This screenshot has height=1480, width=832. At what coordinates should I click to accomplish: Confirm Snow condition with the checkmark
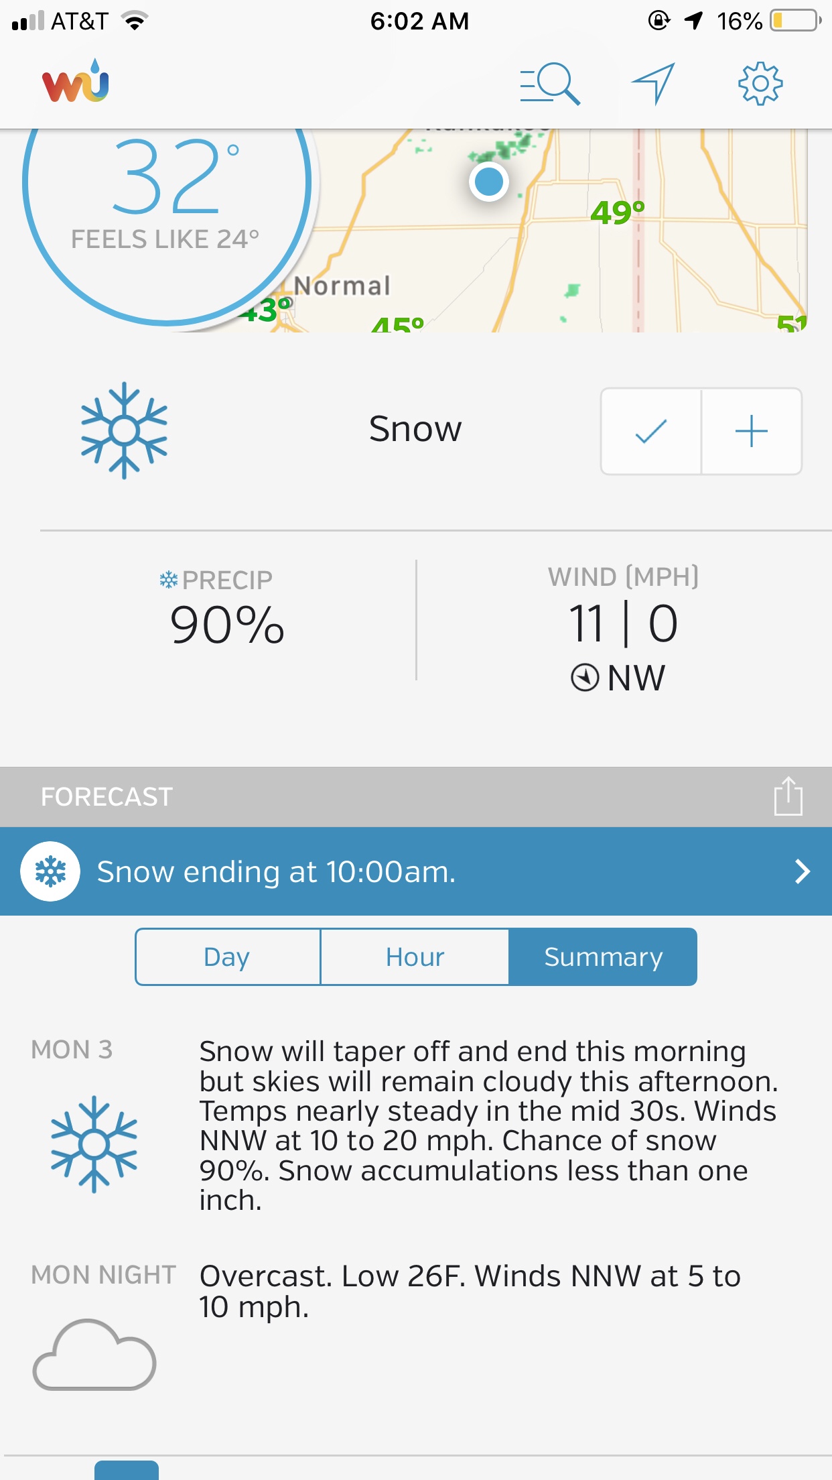pos(651,431)
